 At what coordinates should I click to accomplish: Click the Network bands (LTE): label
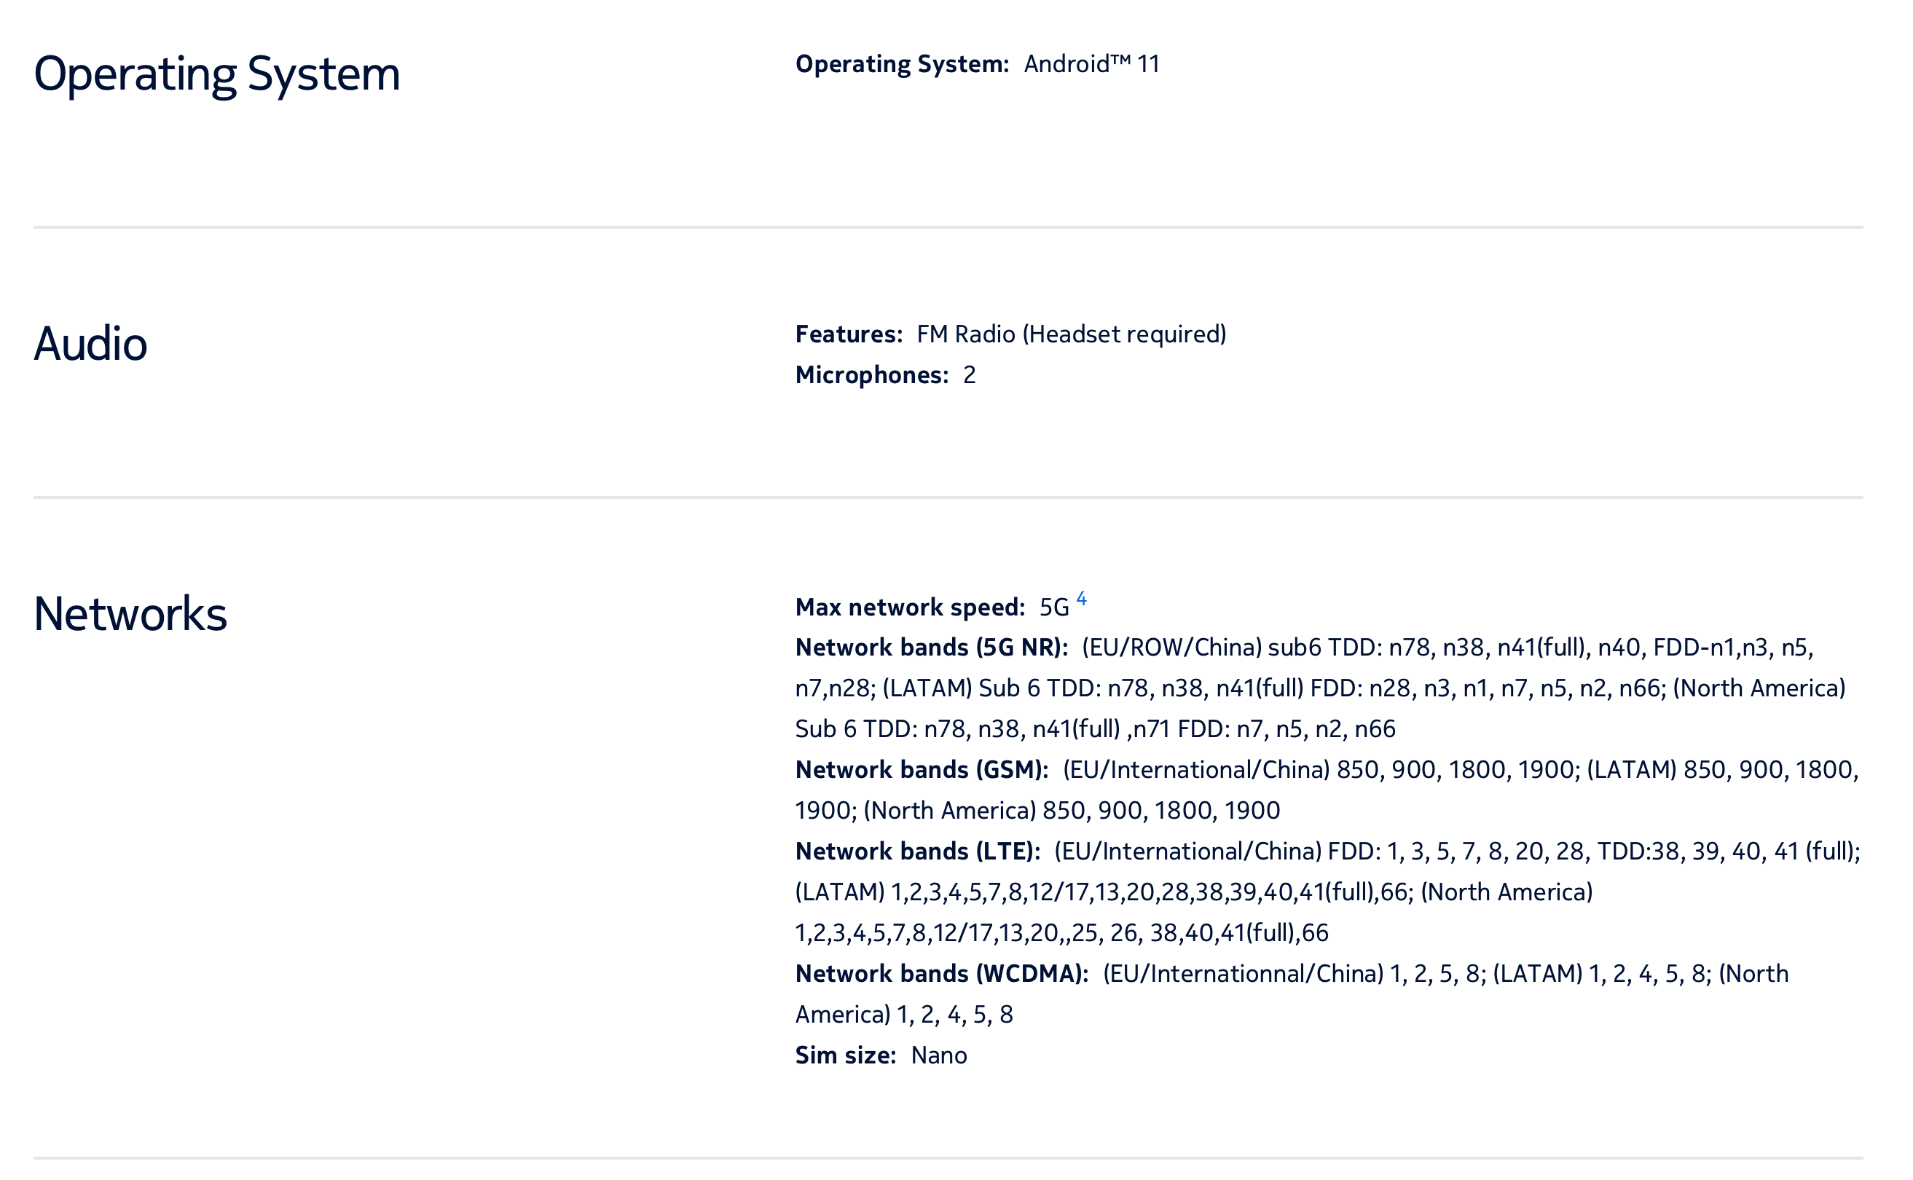click(x=917, y=851)
